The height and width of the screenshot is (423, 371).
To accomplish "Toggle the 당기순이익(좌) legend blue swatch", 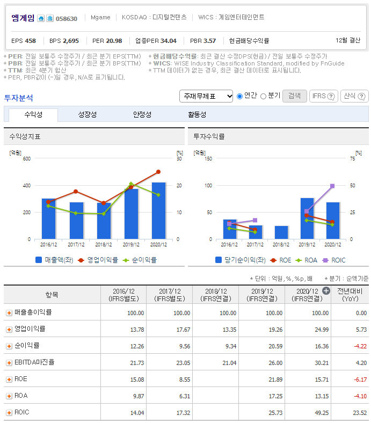I will coord(219,260).
